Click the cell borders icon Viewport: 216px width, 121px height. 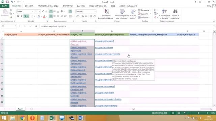[x=32, y=16]
